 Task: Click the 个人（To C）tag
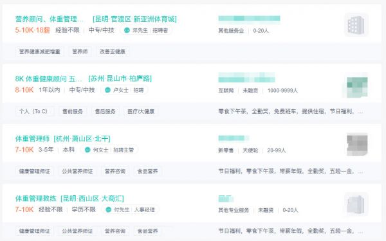click(x=33, y=111)
